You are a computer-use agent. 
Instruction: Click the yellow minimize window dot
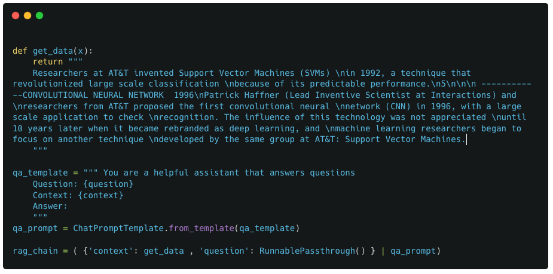coord(28,16)
